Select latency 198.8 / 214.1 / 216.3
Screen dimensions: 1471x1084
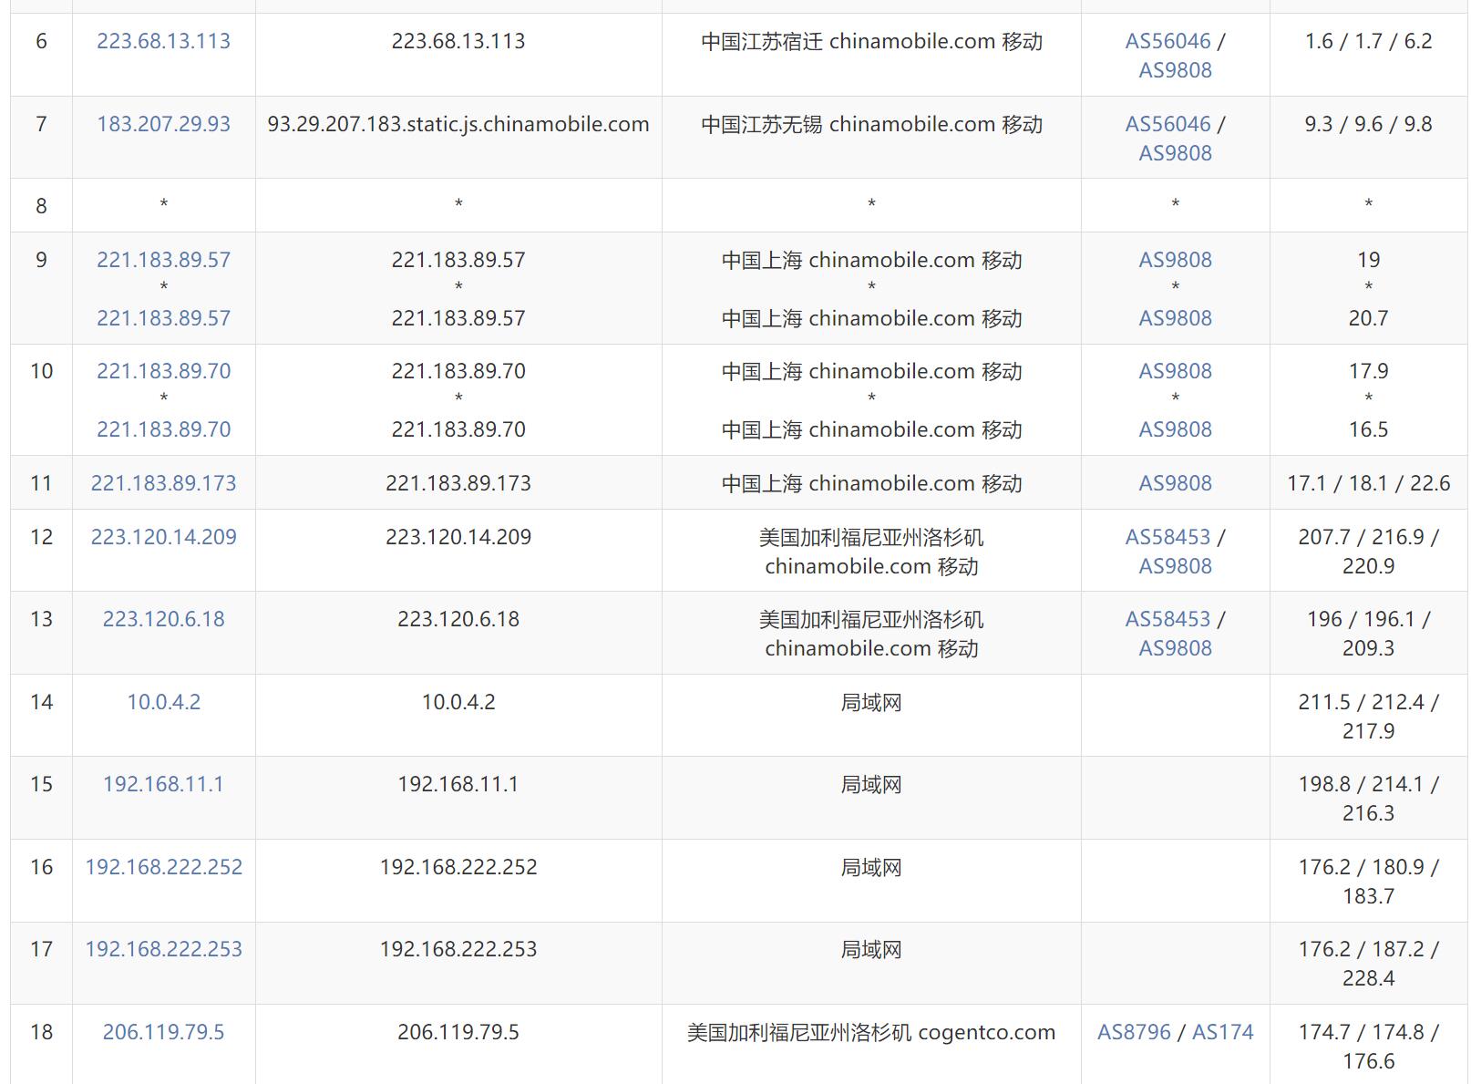(x=1368, y=799)
